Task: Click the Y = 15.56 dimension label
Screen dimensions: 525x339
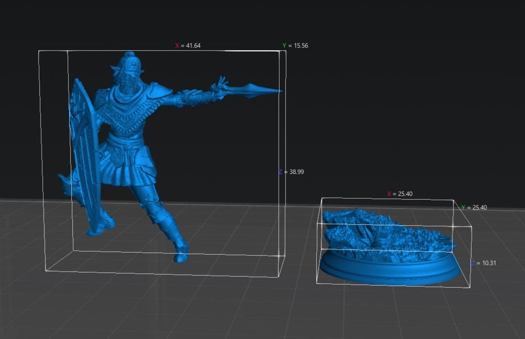Action: point(295,46)
